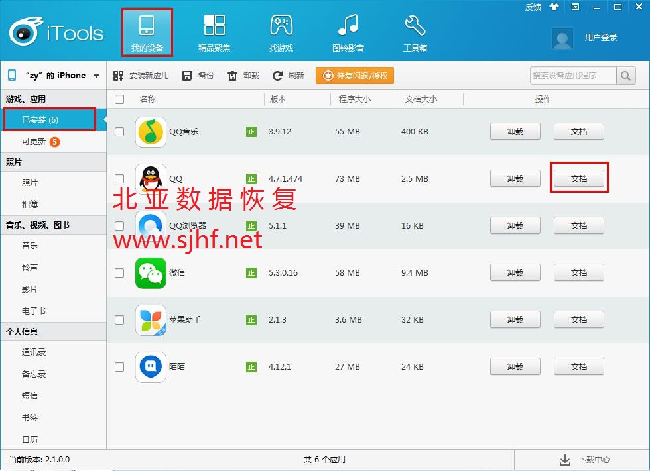Check the 微信 row checkbox
The height and width of the screenshot is (471, 650).
pos(119,273)
